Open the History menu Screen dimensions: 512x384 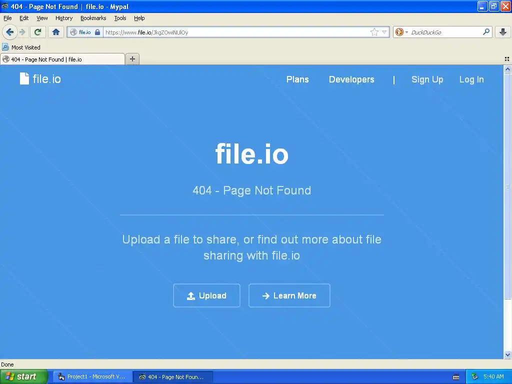(x=63, y=18)
